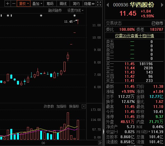Click the double-arrow scroll icon at chart bottom right
This screenshot has height=146, width=165.
click(100, 143)
